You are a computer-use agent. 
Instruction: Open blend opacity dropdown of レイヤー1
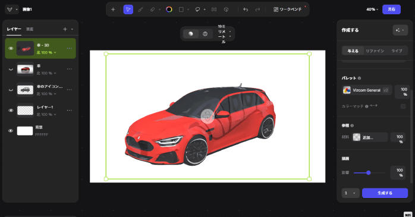click(46, 115)
